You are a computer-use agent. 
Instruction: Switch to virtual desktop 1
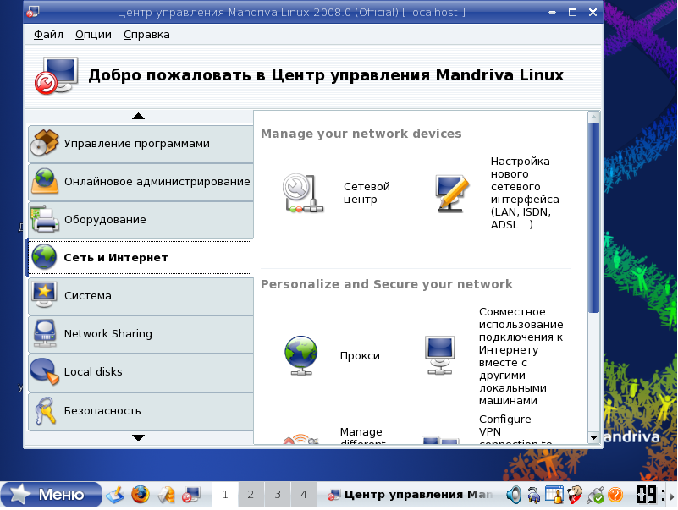tap(225, 495)
